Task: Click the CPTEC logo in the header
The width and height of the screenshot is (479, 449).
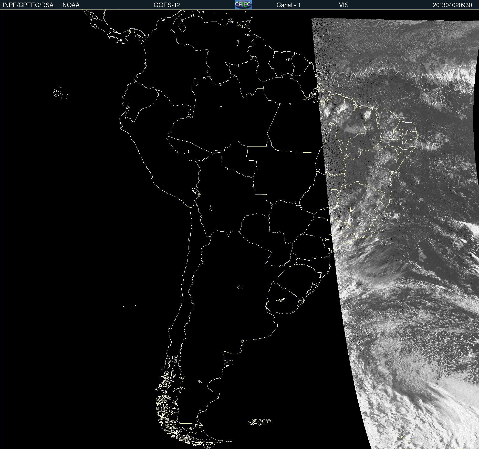Action: coord(243,5)
